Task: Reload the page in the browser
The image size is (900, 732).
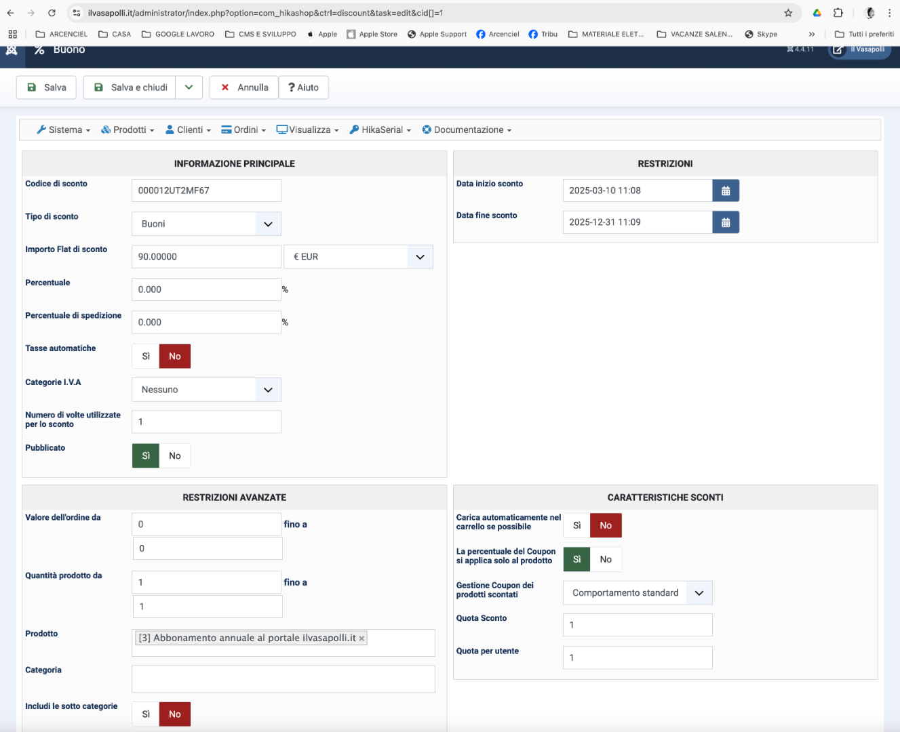Action: (52, 13)
